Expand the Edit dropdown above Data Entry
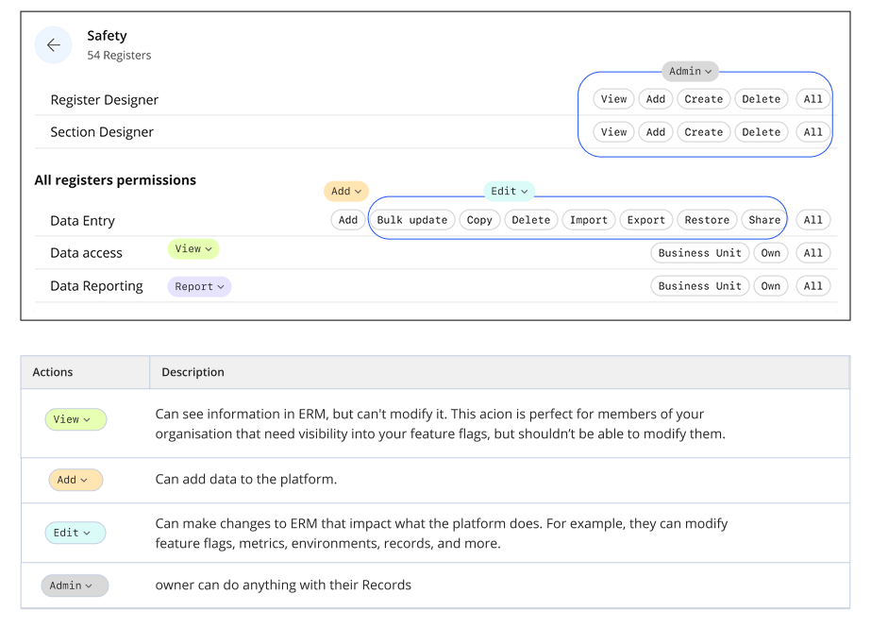871x628 pixels. [x=509, y=191]
